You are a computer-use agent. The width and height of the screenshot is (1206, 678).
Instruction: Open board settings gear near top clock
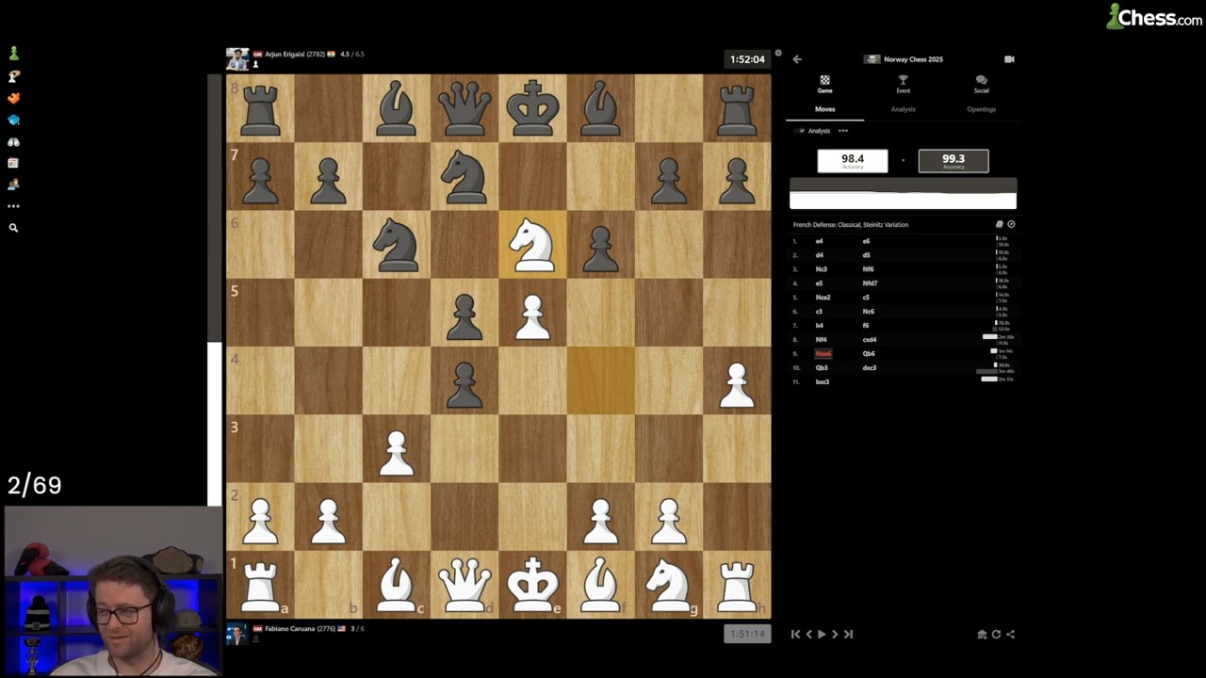tap(778, 53)
